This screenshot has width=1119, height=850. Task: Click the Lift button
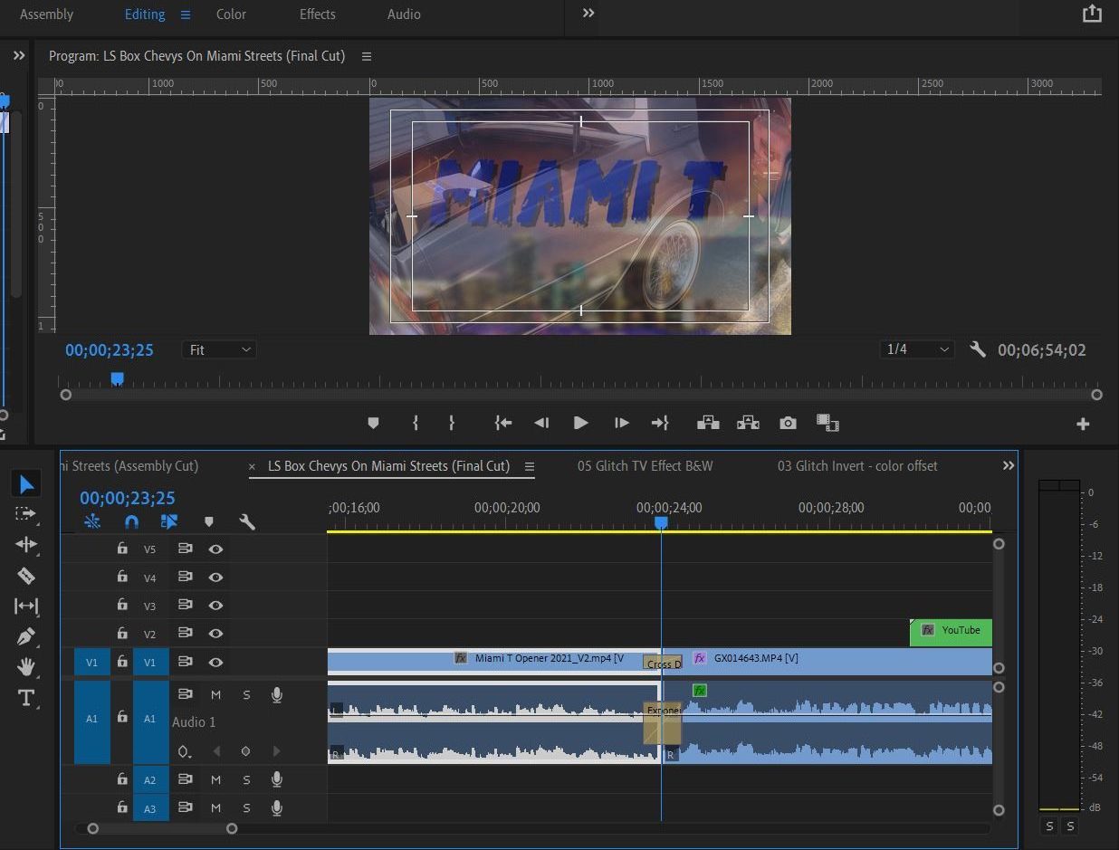(x=708, y=423)
